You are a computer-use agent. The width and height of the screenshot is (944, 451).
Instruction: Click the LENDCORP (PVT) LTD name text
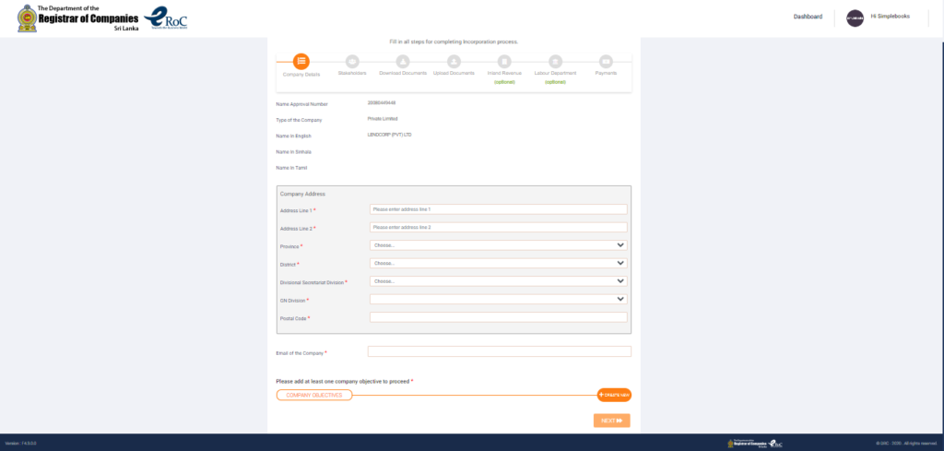click(x=390, y=135)
